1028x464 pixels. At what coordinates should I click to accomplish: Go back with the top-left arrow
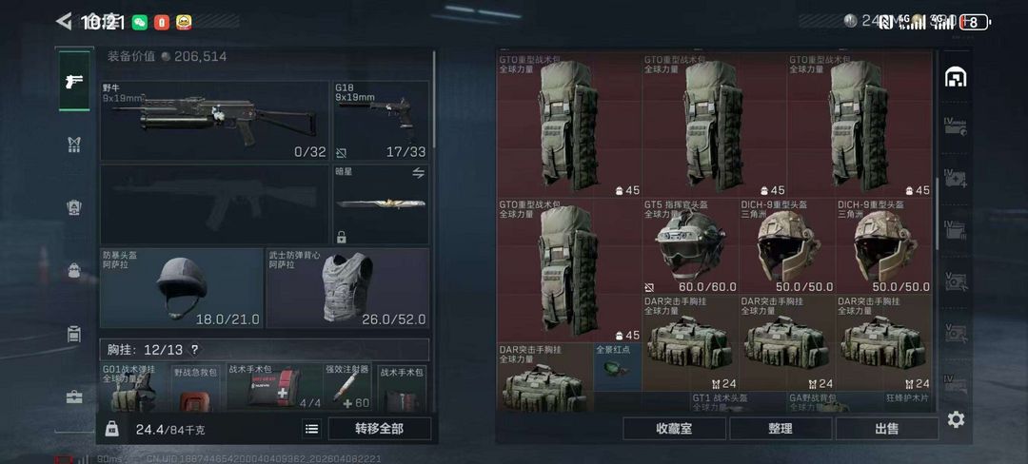click(64, 22)
